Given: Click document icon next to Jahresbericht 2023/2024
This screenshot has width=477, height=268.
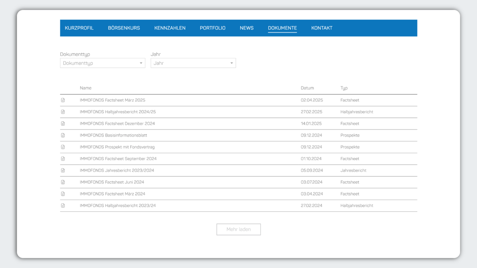Looking at the screenshot, I should tap(63, 171).
